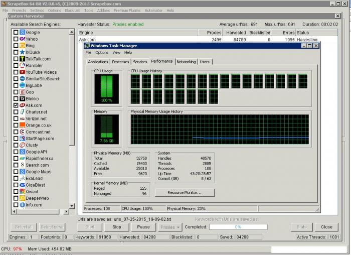The image size is (351, 255).
Task: Click the Goo engine icon
Action: tap(22, 92)
